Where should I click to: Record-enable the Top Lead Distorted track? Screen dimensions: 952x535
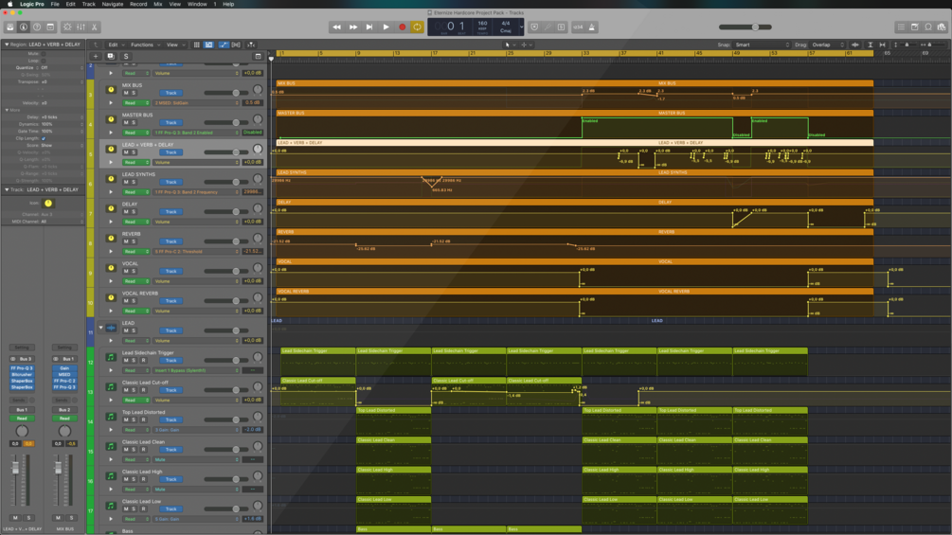point(143,419)
